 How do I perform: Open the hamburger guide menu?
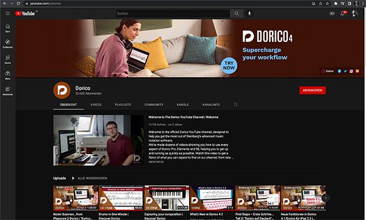tap(8, 13)
